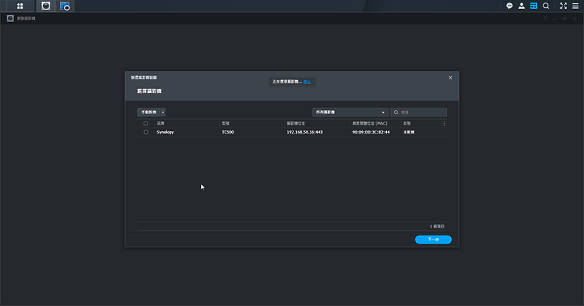Open the main menu grid icon
Screen dimensions: 584x306
coord(19,6)
